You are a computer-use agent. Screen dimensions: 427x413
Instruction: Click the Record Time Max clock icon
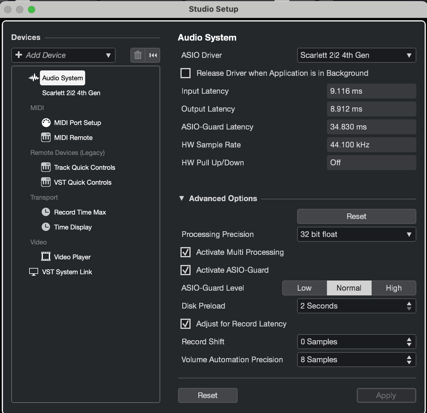pos(46,212)
